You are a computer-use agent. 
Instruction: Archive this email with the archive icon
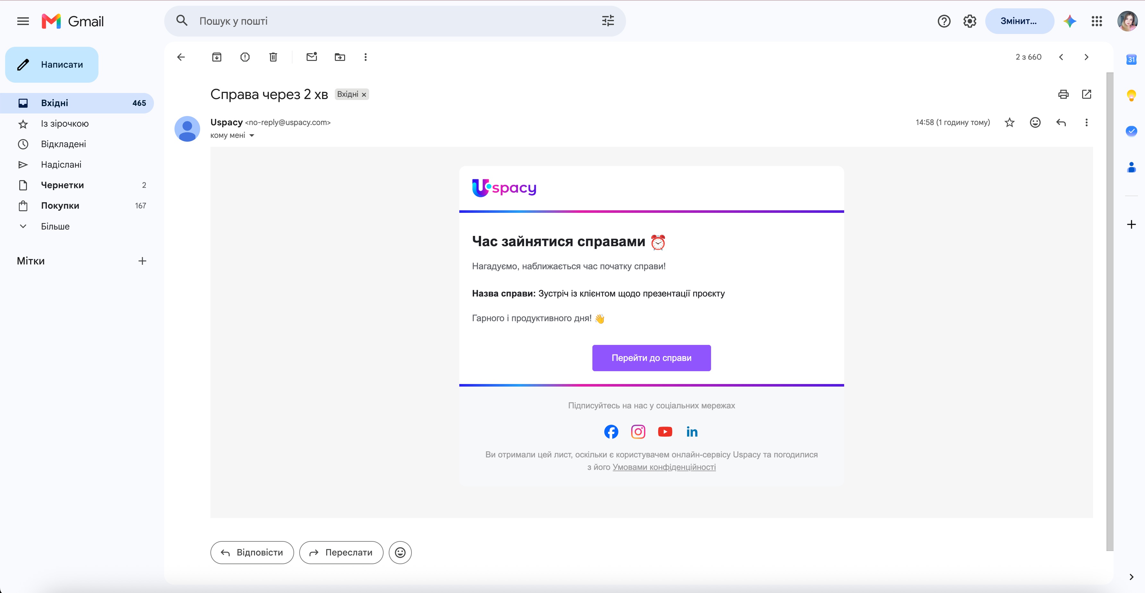pyautogui.click(x=216, y=57)
